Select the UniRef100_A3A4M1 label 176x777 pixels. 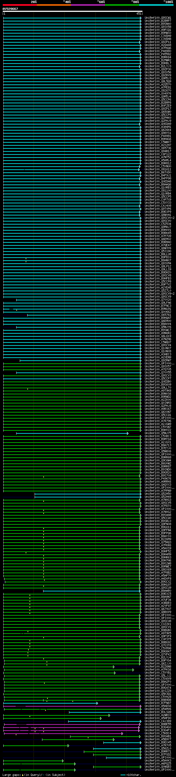(158, 127)
